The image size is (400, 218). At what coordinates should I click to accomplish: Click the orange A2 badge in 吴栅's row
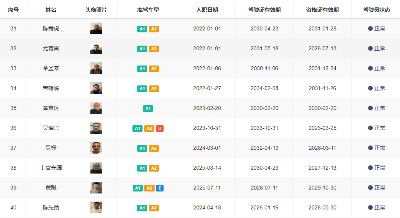click(154, 148)
